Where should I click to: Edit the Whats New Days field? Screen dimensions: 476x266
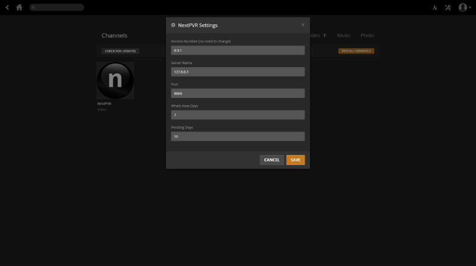pyautogui.click(x=237, y=115)
